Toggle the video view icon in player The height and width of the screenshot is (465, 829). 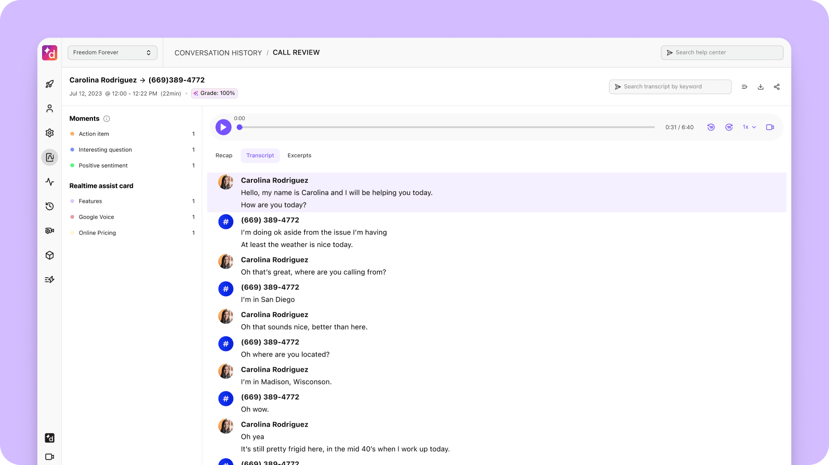click(x=770, y=127)
